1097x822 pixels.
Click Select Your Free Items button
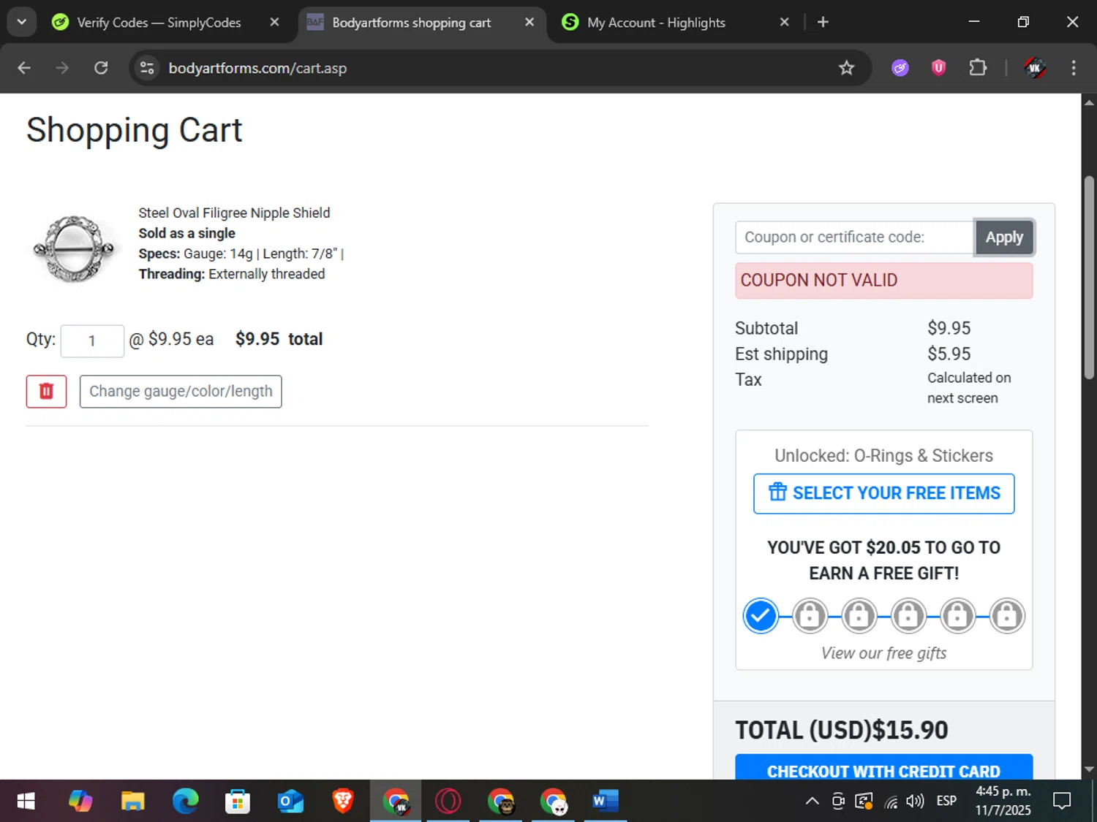click(883, 494)
